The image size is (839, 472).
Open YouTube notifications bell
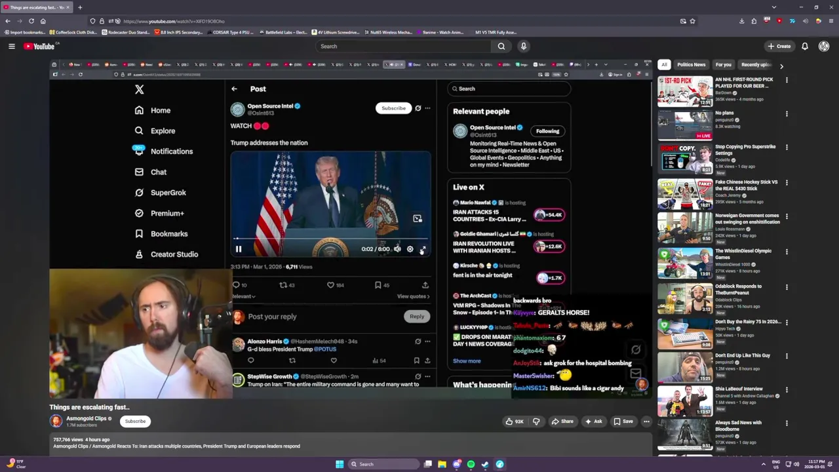click(805, 47)
